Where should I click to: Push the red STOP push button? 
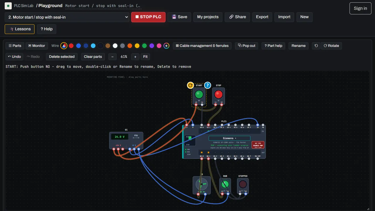point(218,94)
